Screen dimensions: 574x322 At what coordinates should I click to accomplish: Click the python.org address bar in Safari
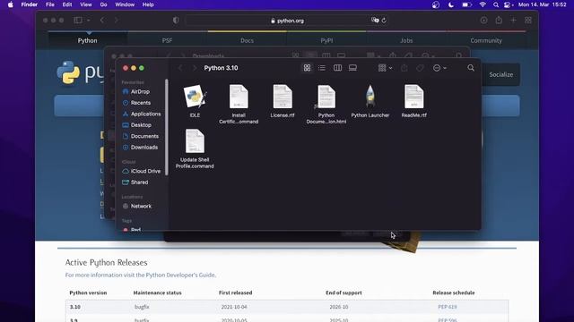[x=287, y=21]
